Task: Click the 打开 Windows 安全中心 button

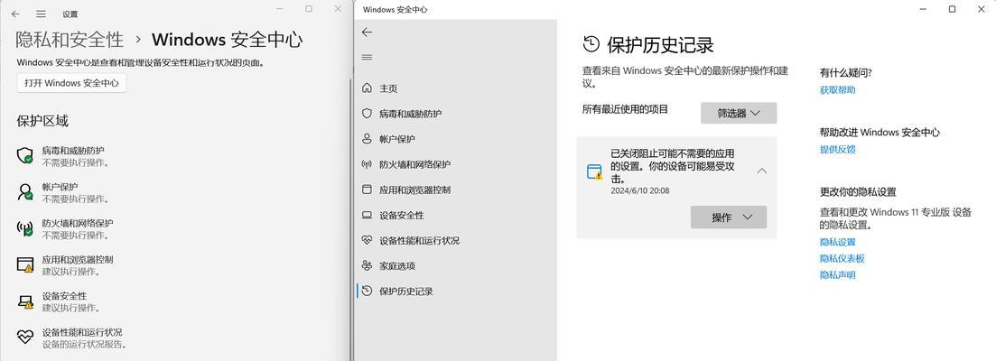Action: pyautogui.click(x=71, y=83)
